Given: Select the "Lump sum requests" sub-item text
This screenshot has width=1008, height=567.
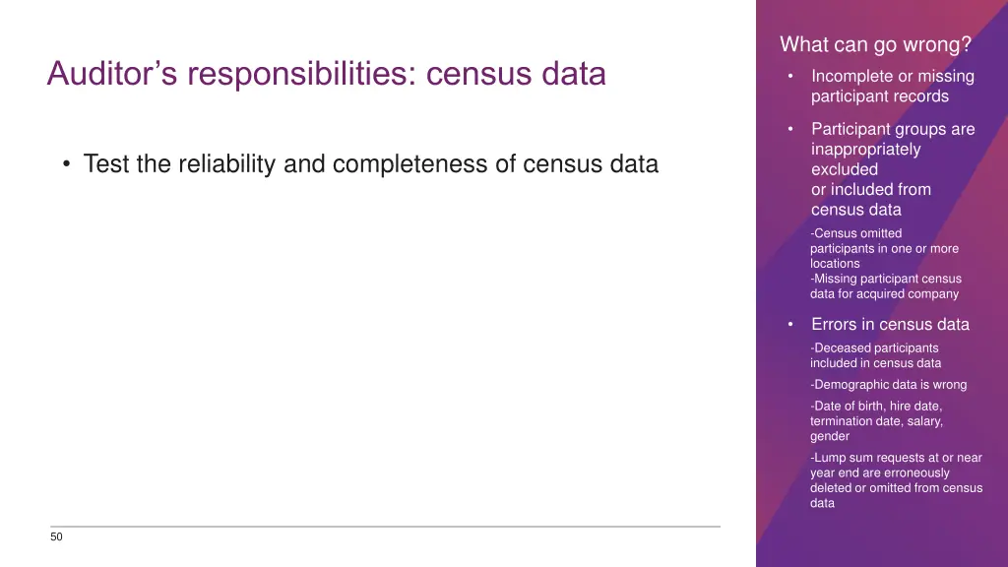Looking at the screenshot, I should [896, 479].
